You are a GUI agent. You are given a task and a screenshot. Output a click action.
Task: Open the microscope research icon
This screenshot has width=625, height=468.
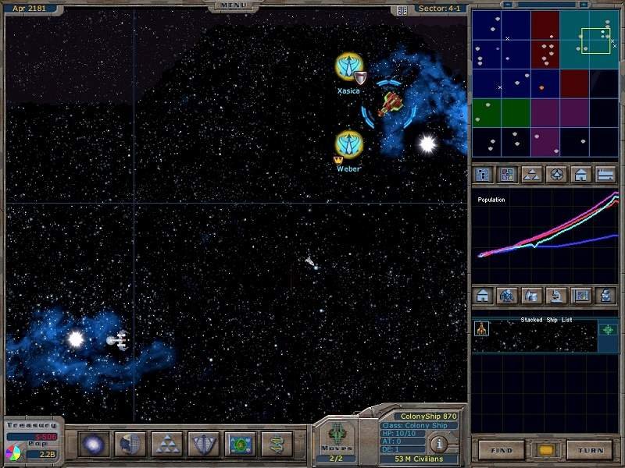click(556, 296)
